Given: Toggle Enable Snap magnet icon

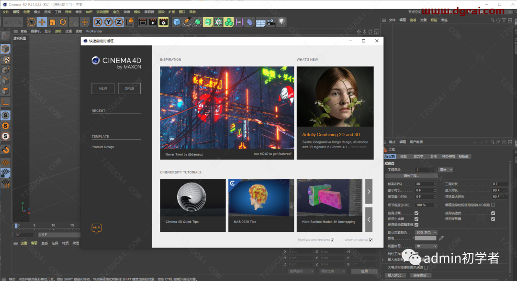Looking at the screenshot, I should coord(5,150).
